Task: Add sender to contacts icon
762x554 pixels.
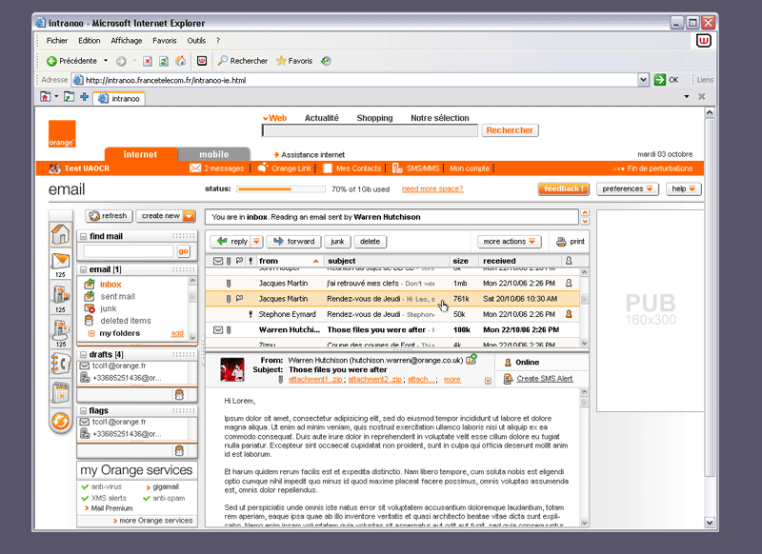Action: click(471, 360)
